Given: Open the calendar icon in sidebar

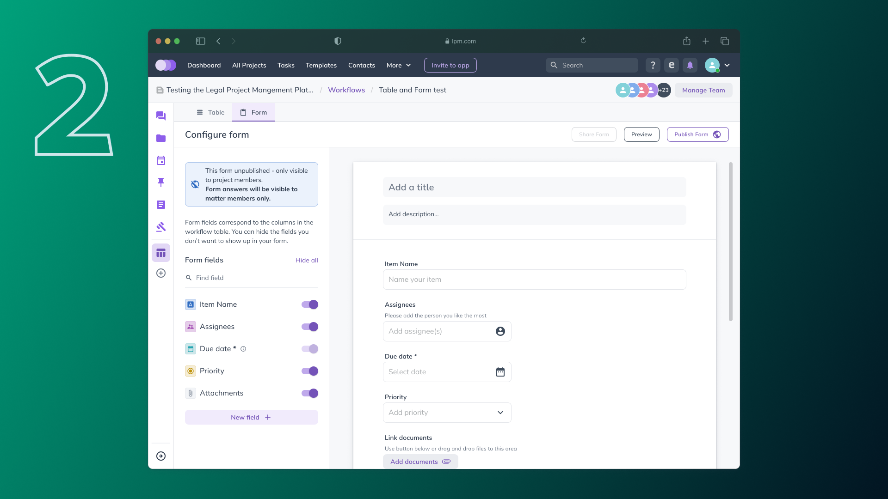Looking at the screenshot, I should pos(161,160).
